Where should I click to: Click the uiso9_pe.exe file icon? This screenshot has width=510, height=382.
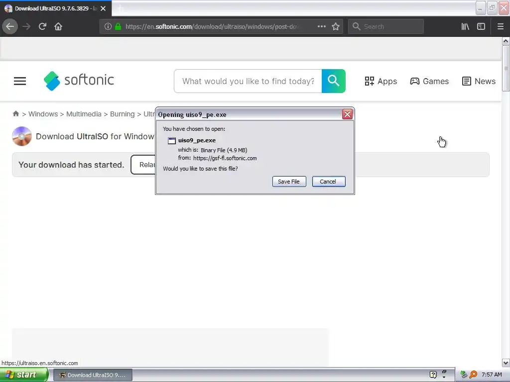click(x=171, y=141)
